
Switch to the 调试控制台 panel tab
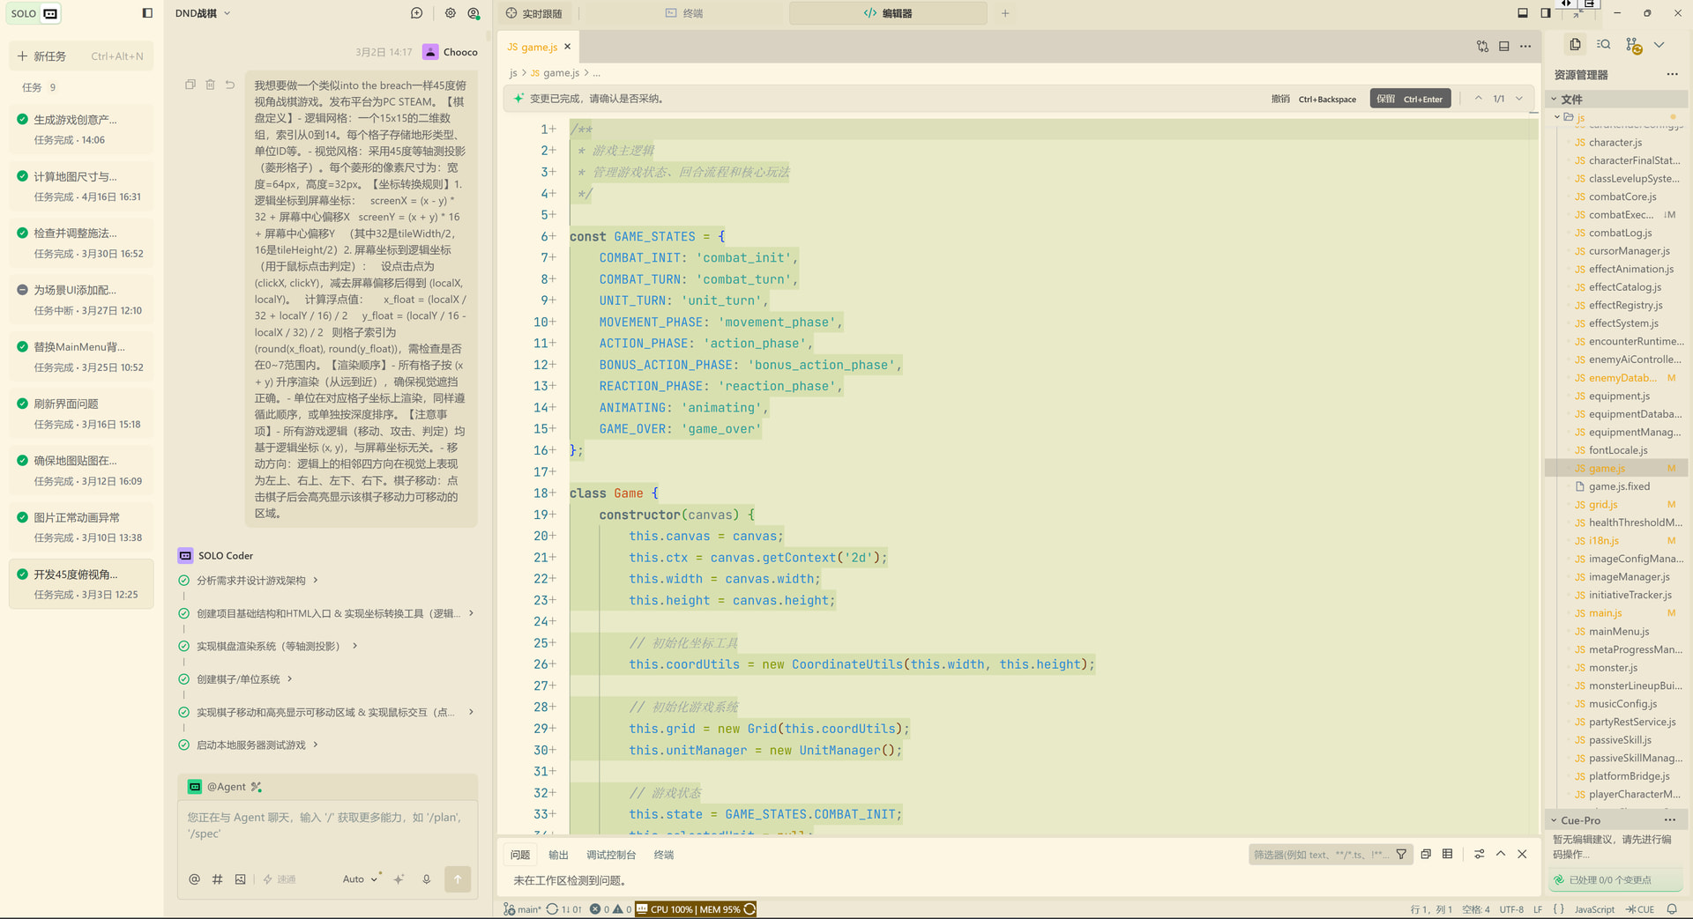(x=611, y=855)
